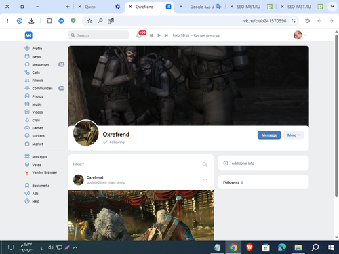Reload the page

tap(307, 21)
